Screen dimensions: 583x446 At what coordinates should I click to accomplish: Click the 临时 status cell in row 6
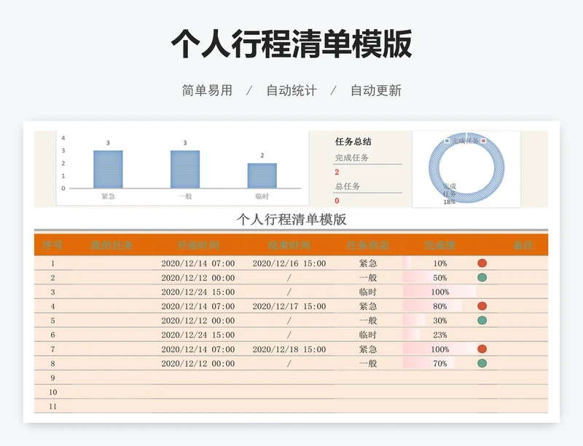[x=368, y=335]
